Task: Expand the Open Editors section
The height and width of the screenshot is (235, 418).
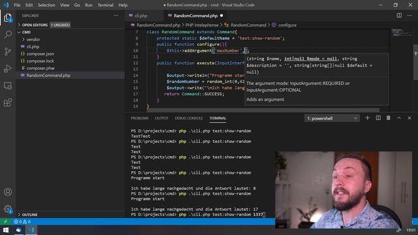Action: 35,25
